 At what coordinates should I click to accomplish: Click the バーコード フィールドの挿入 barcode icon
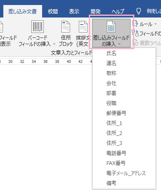click(38, 27)
